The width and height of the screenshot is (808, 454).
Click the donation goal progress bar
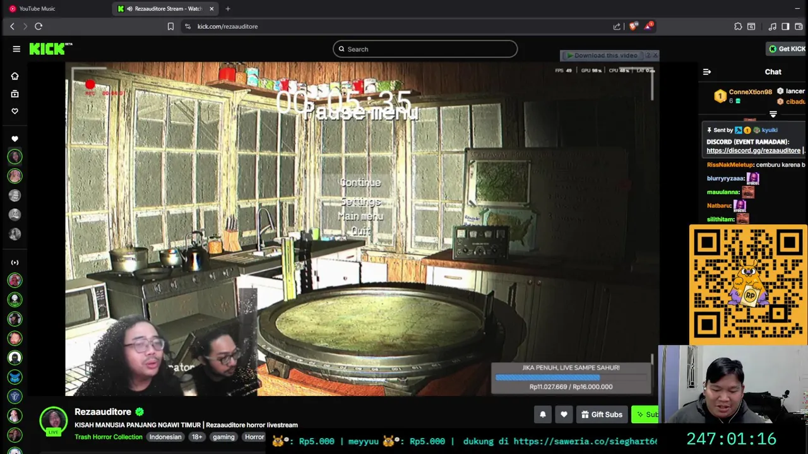pos(571,378)
